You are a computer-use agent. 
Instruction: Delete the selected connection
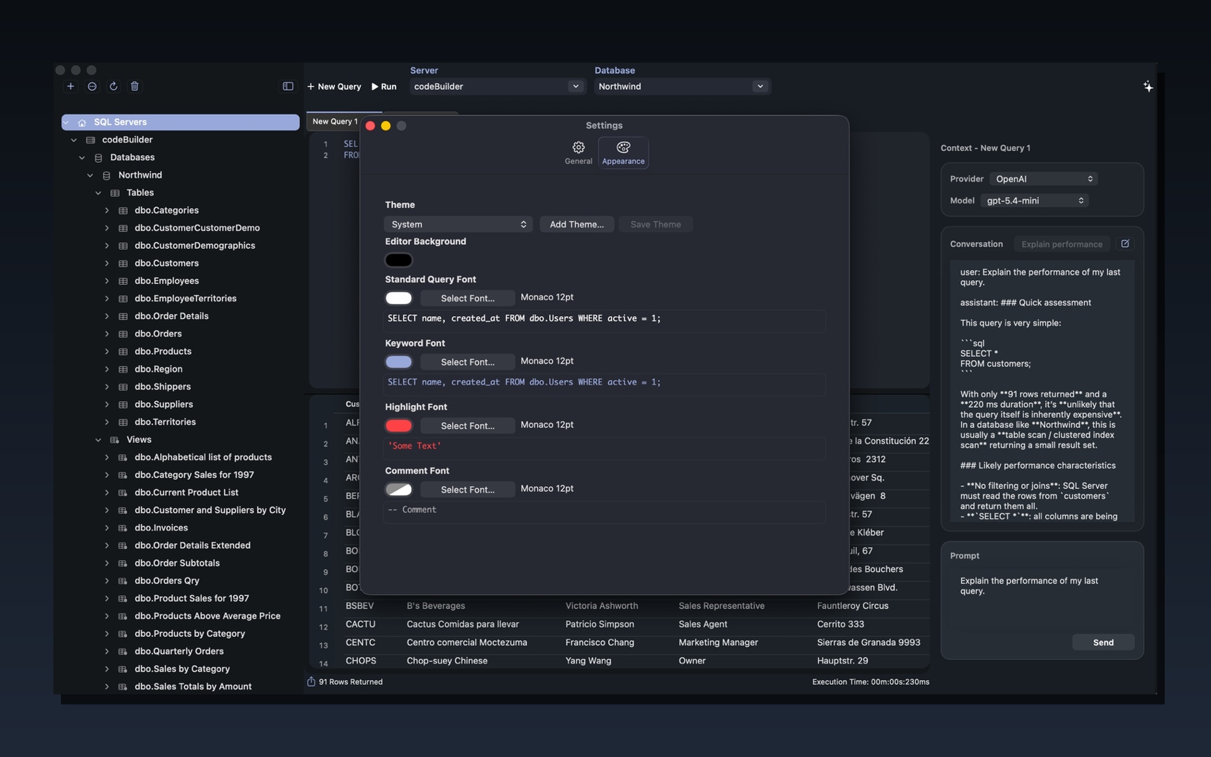134,86
